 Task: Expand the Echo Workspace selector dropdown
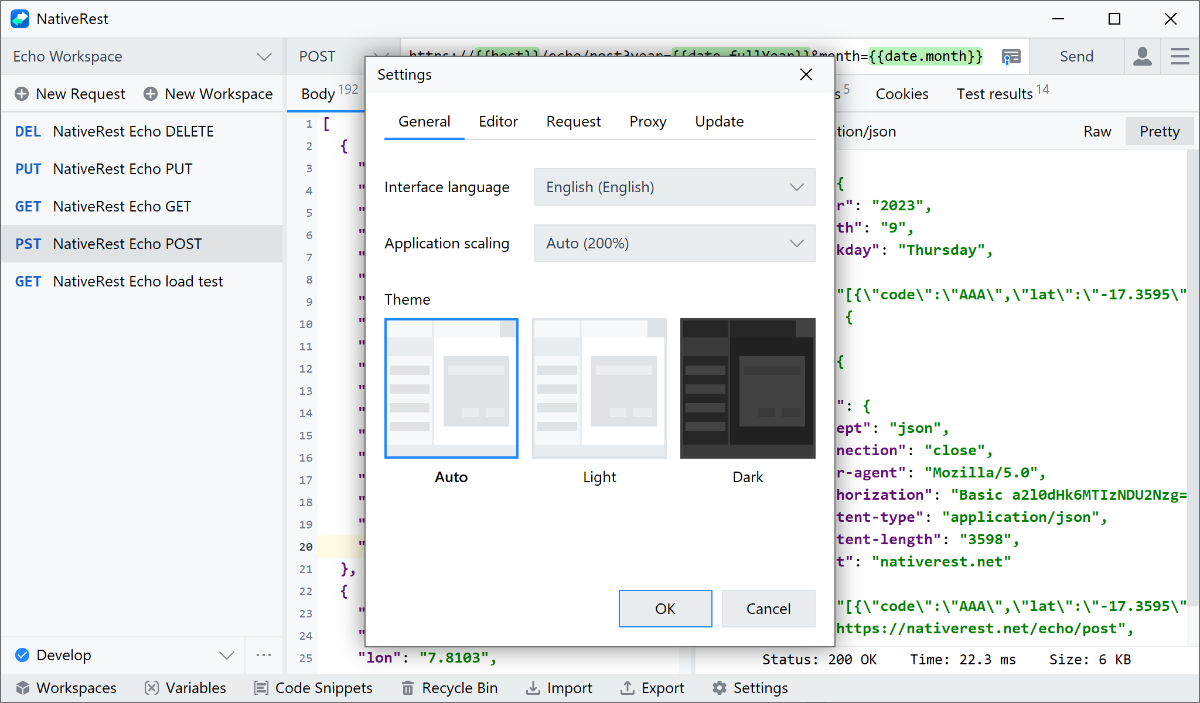tap(264, 56)
